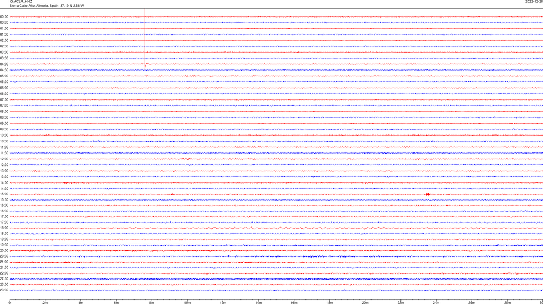The height and width of the screenshot is (305, 543).
Task: Click the 18m tick label on time axis
Action: coord(330,303)
